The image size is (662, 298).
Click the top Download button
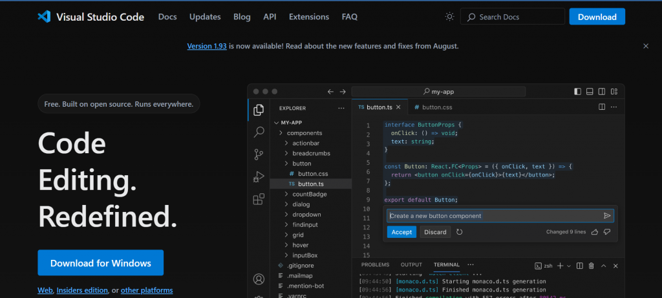(597, 17)
